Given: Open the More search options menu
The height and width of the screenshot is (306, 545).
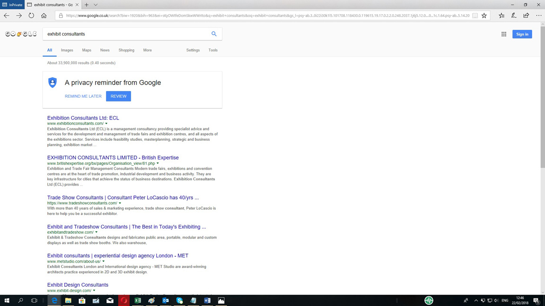Looking at the screenshot, I should click(x=148, y=50).
